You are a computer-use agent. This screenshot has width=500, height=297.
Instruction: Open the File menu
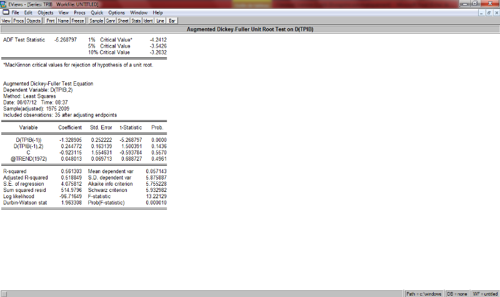[x=15, y=13]
